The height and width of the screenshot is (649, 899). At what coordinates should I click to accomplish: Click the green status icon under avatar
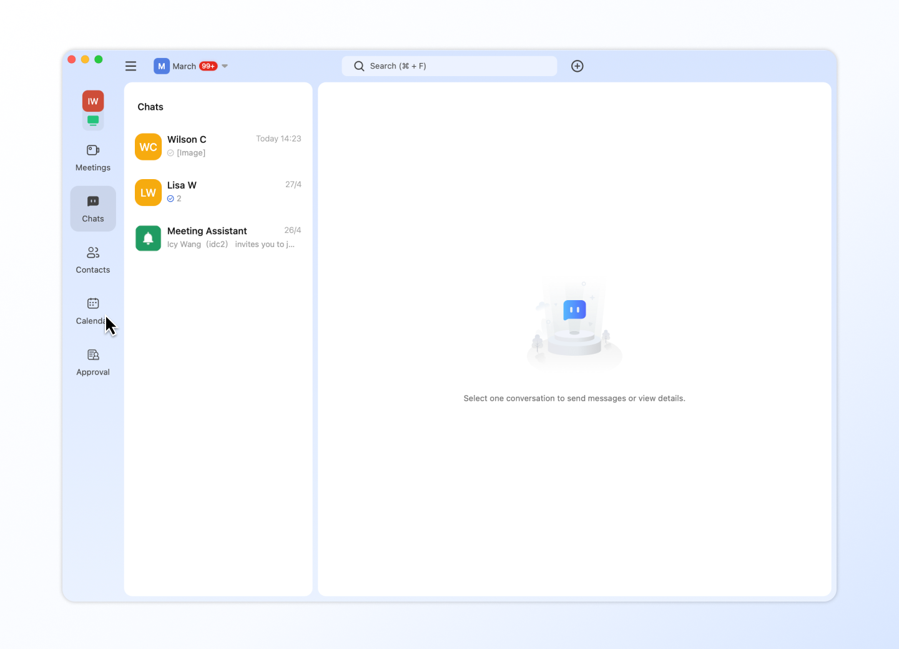(x=93, y=120)
